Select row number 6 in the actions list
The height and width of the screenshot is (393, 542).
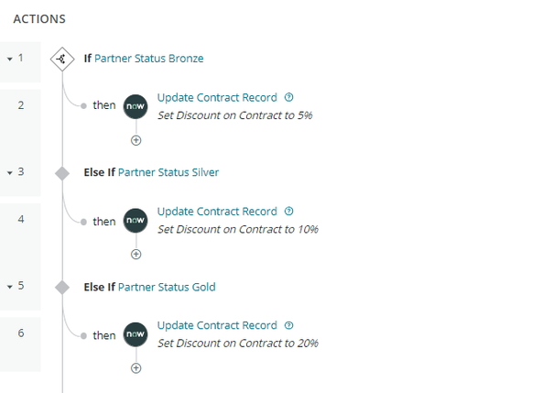tap(20, 344)
